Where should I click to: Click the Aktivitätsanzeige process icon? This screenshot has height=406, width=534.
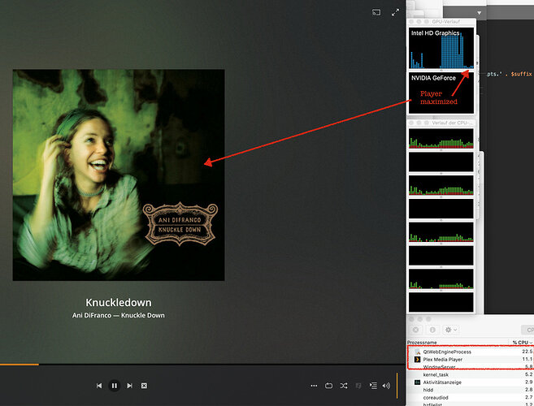click(417, 382)
